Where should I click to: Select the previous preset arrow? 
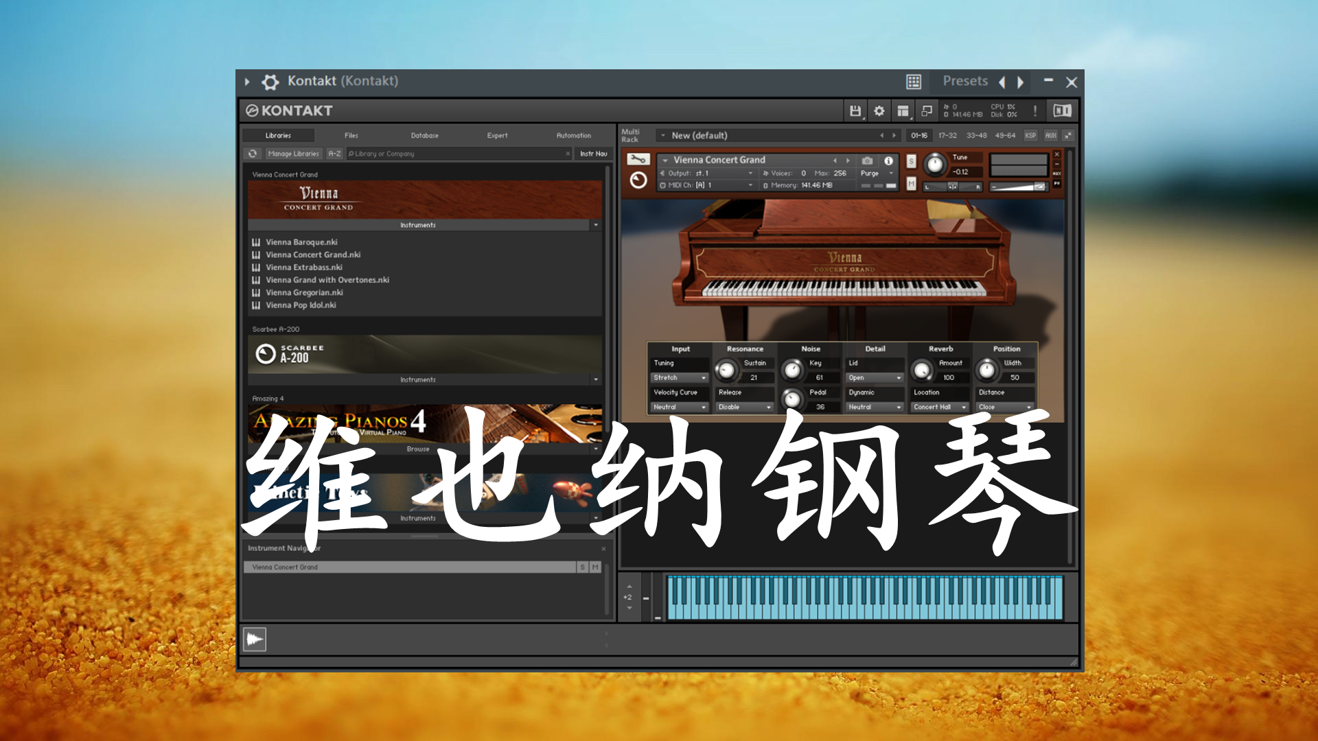[1002, 82]
